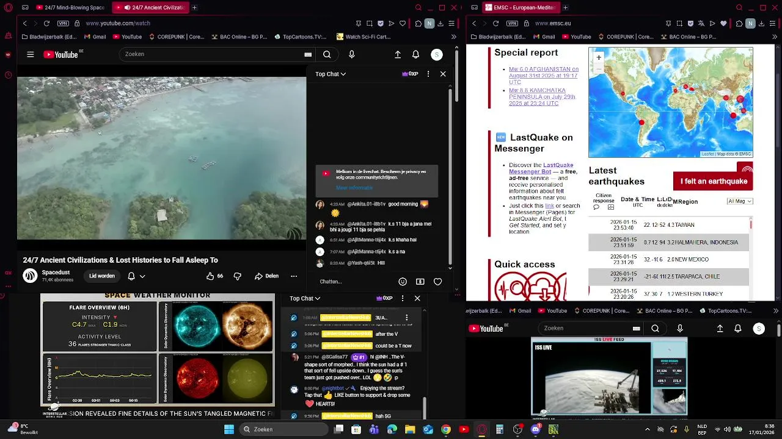Open Opera sidebar logo menu
782x439 pixels.
[8, 8]
